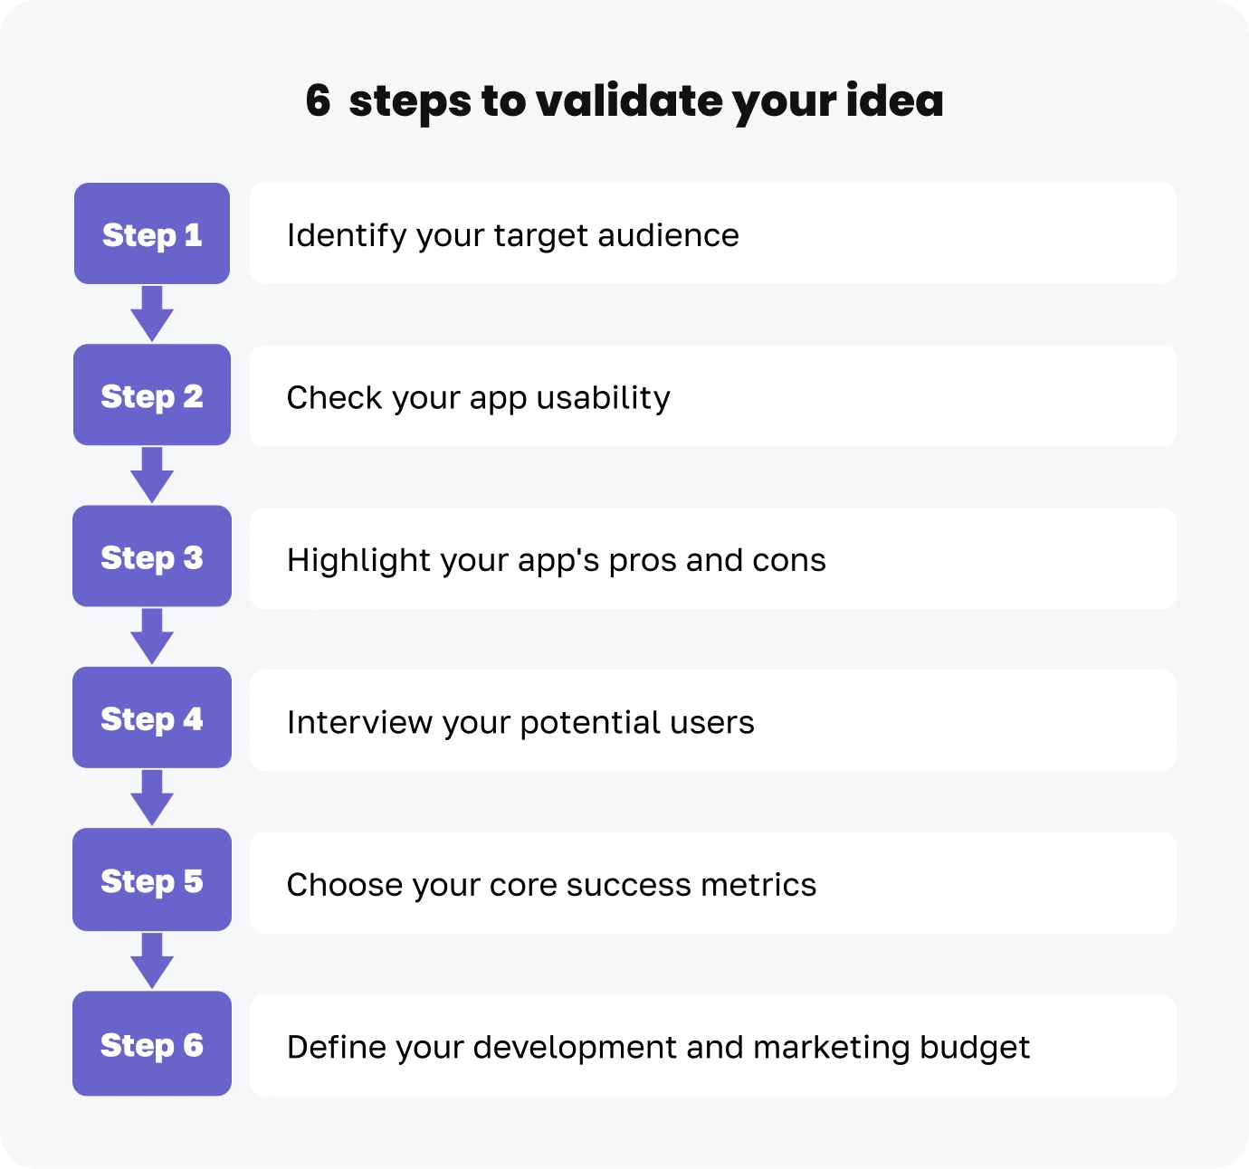Click the word 'idea' in the heading
The height and width of the screenshot is (1169, 1249).
pos(894,100)
